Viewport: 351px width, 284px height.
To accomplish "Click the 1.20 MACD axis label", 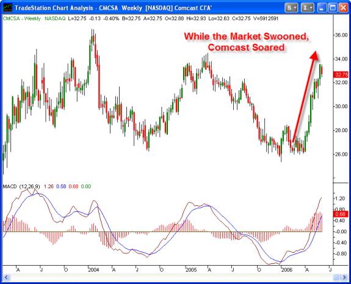I will pos(341,198).
